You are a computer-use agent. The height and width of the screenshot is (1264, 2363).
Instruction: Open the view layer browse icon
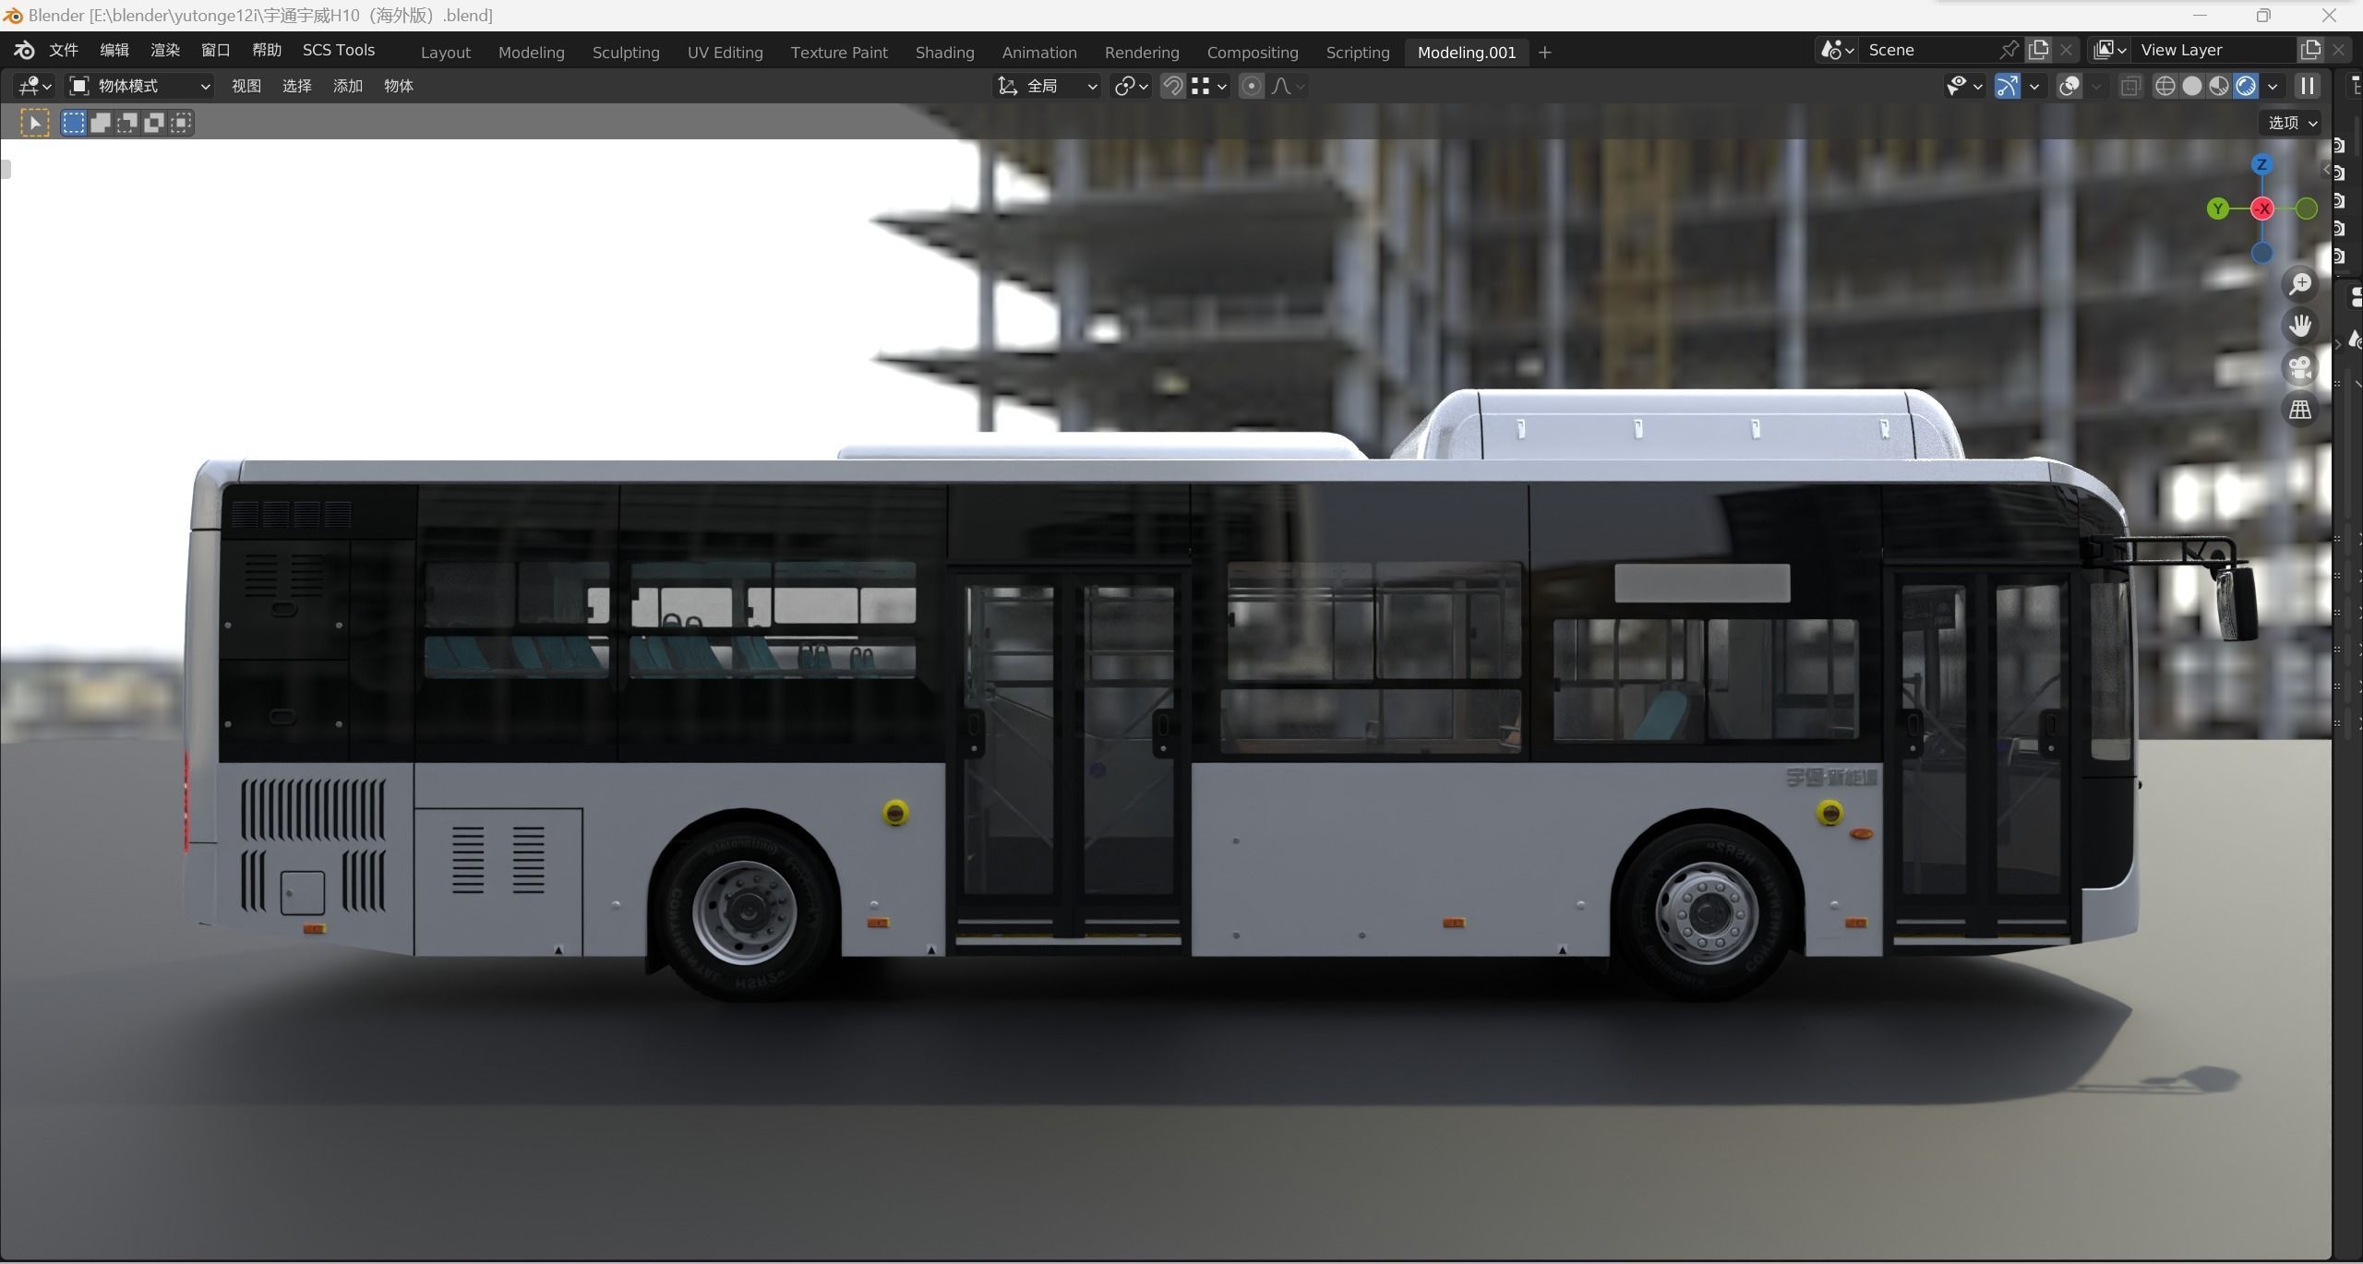[x=2110, y=50]
